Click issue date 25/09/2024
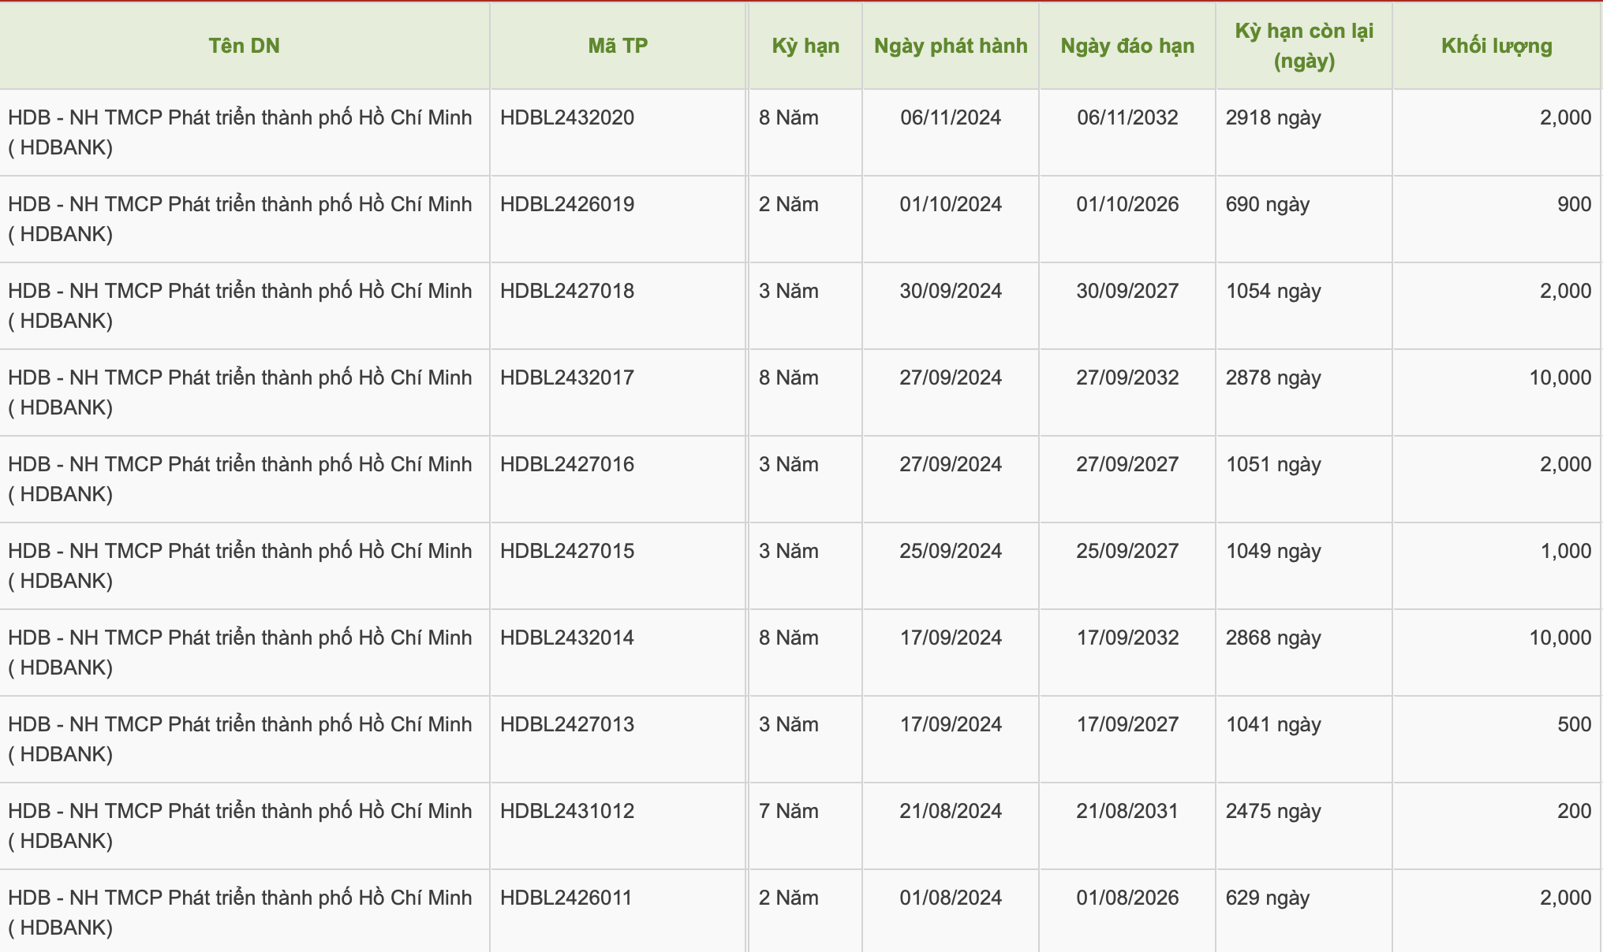 coord(951,551)
